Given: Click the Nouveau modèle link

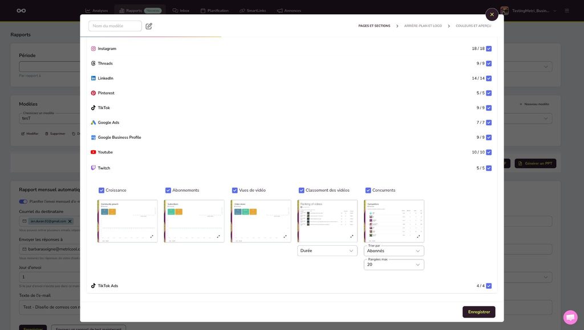Looking at the screenshot, I should (534, 105).
